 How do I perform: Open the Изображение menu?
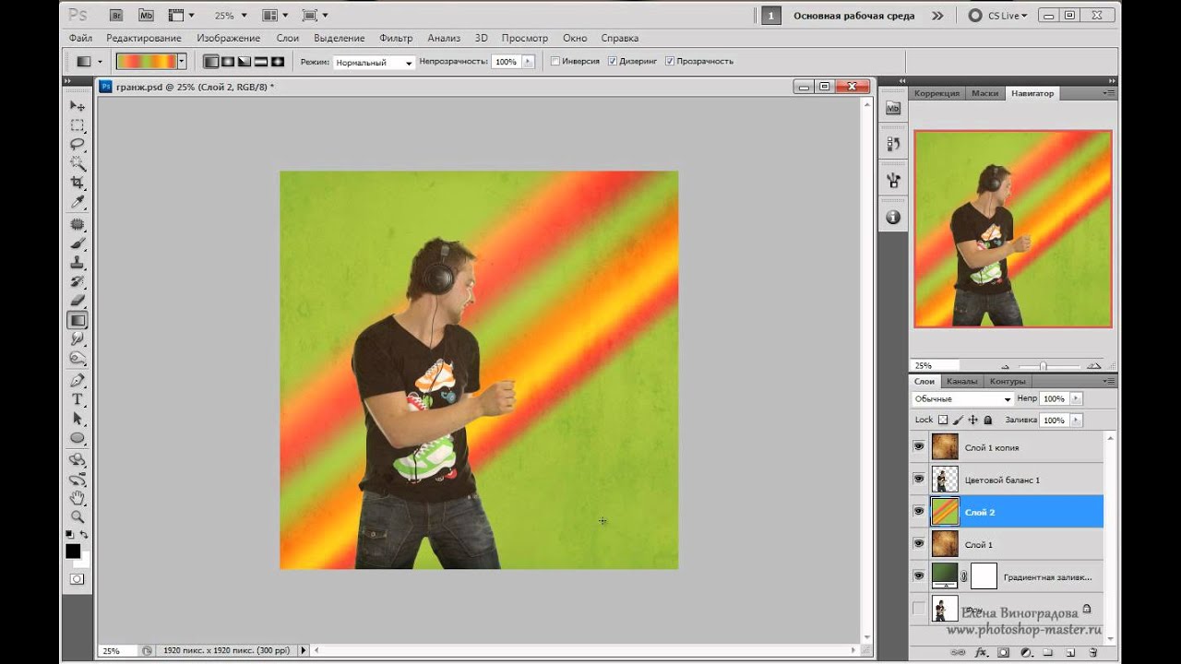228,39
